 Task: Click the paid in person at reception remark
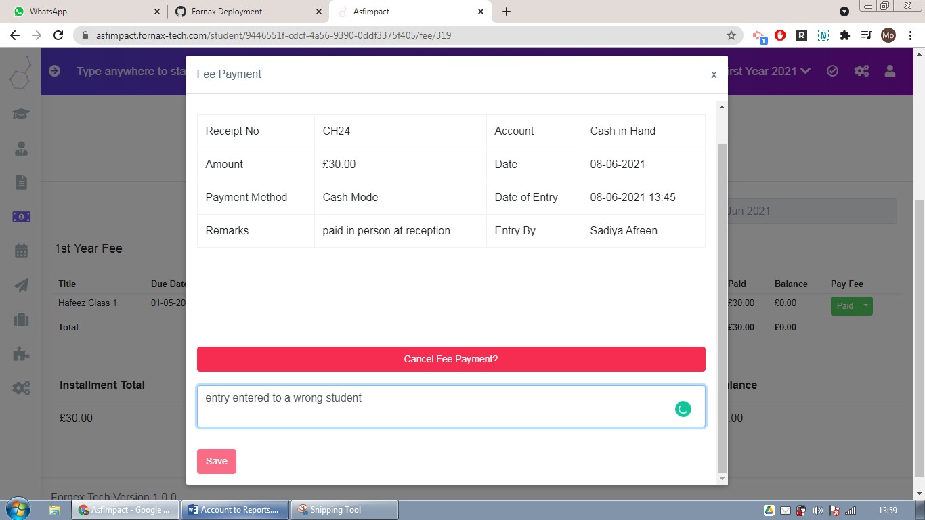pyautogui.click(x=387, y=231)
